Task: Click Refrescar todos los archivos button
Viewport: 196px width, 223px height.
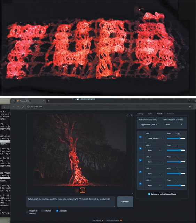Action: click(x=162, y=194)
